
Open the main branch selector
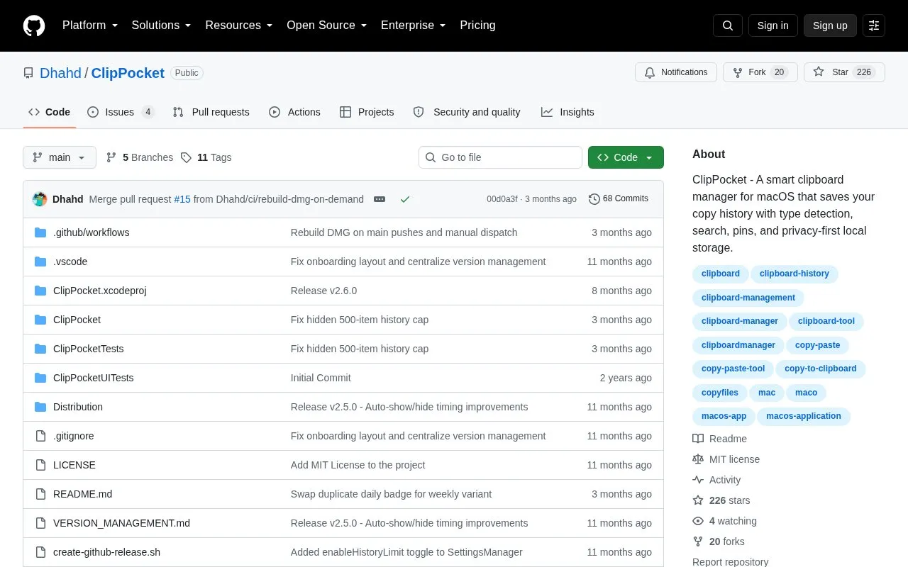(60, 157)
